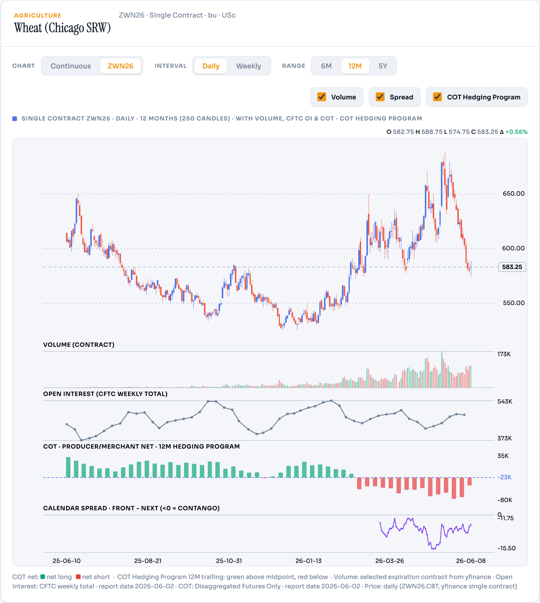Toggle the COT Hedging Program checkbox
The image size is (540, 603).
437,97
